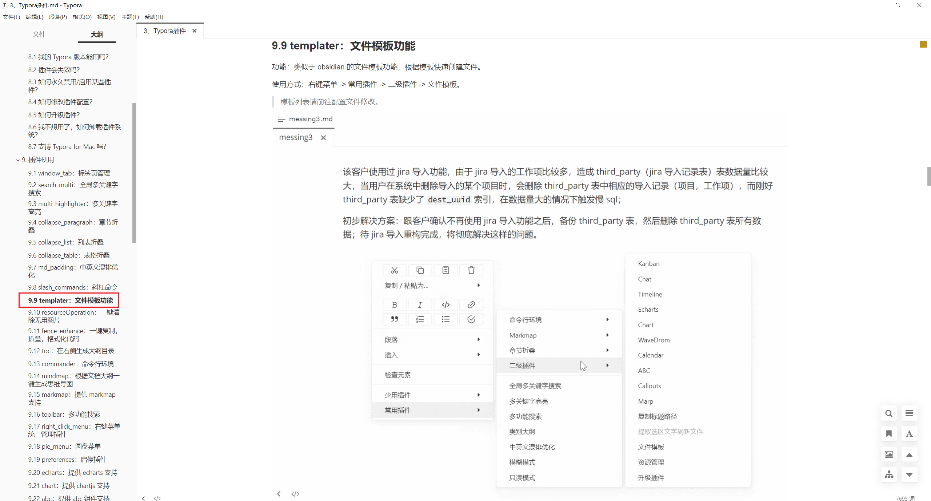Switch sidebar to the 文件 tab
Image resolution: width=931 pixels, height=501 pixels.
point(39,34)
